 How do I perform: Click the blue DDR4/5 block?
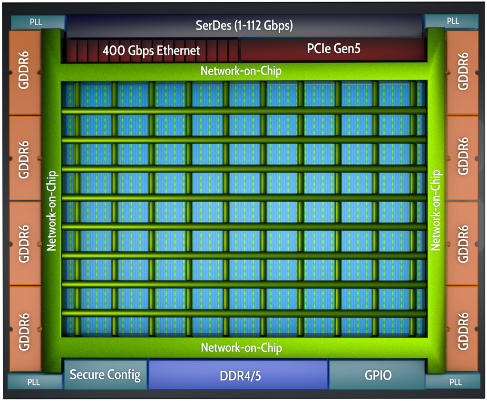coord(239,375)
